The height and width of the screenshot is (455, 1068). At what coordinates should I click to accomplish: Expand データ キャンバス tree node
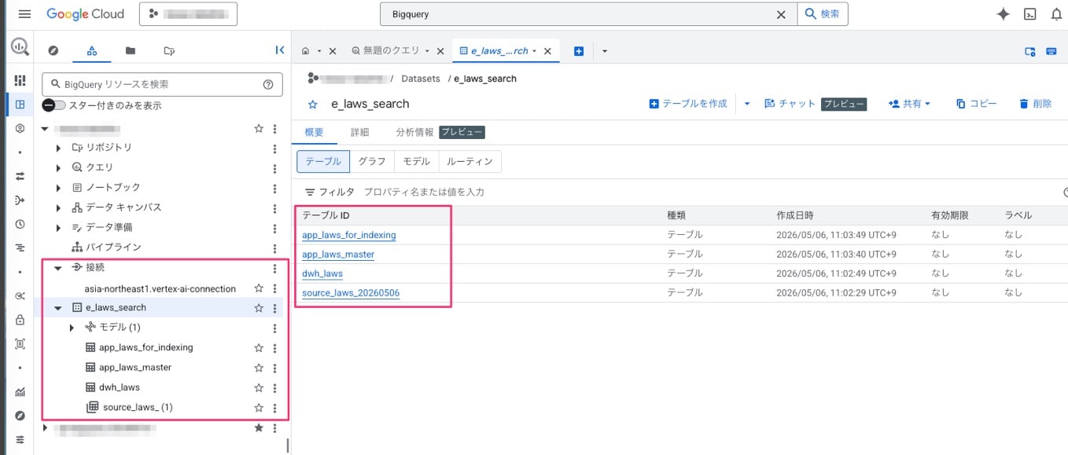click(58, 207)
